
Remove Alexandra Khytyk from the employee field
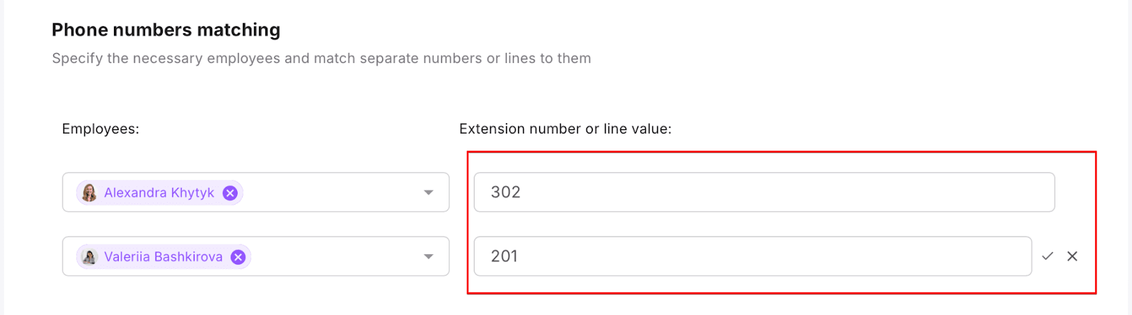[x=230, y=193]
